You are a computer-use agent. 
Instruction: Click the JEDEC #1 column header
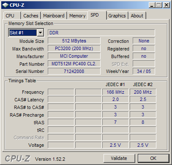point(115,84)
